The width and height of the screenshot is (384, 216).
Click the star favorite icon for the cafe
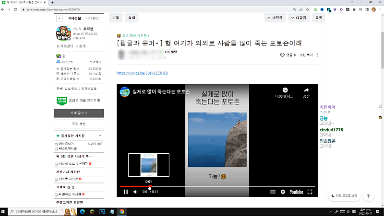[x=60, y=18]
